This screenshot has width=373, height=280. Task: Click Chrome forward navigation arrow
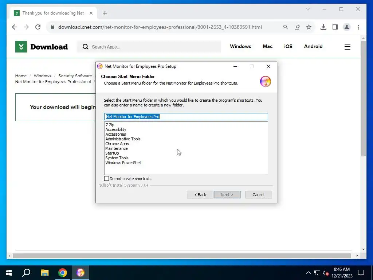(26, 27)
